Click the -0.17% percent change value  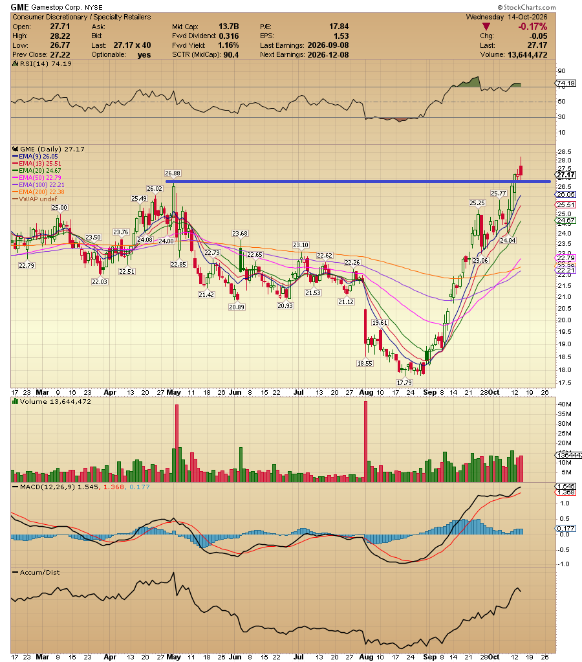click(533, 27)
